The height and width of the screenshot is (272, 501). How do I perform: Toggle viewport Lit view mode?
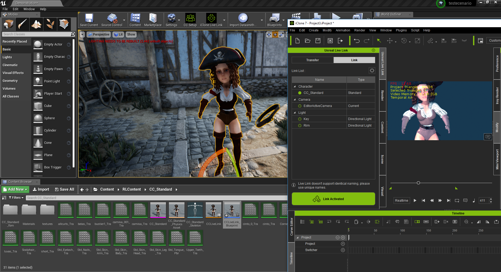118,35
